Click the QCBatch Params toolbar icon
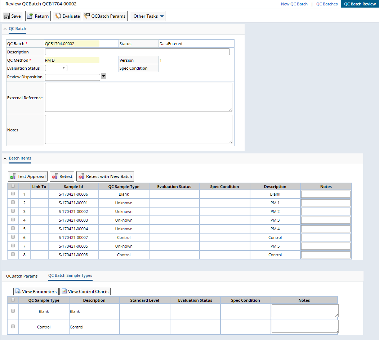The height and width of the screenshot is (340, 379). (x=86, y=16)
